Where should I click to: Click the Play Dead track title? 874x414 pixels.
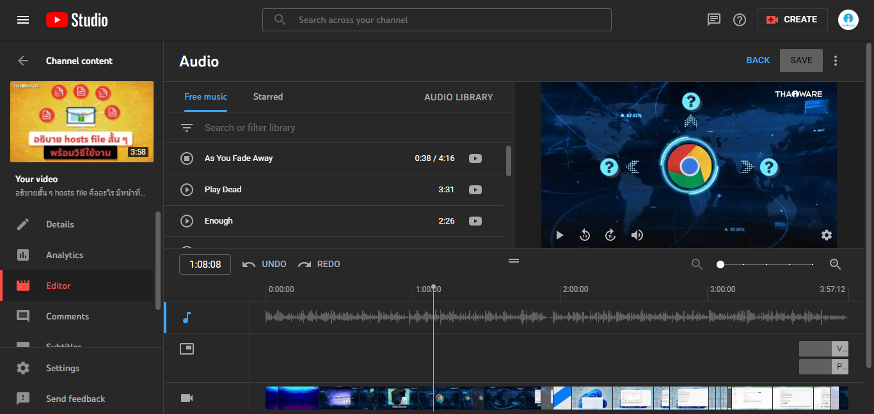[223, 190]
